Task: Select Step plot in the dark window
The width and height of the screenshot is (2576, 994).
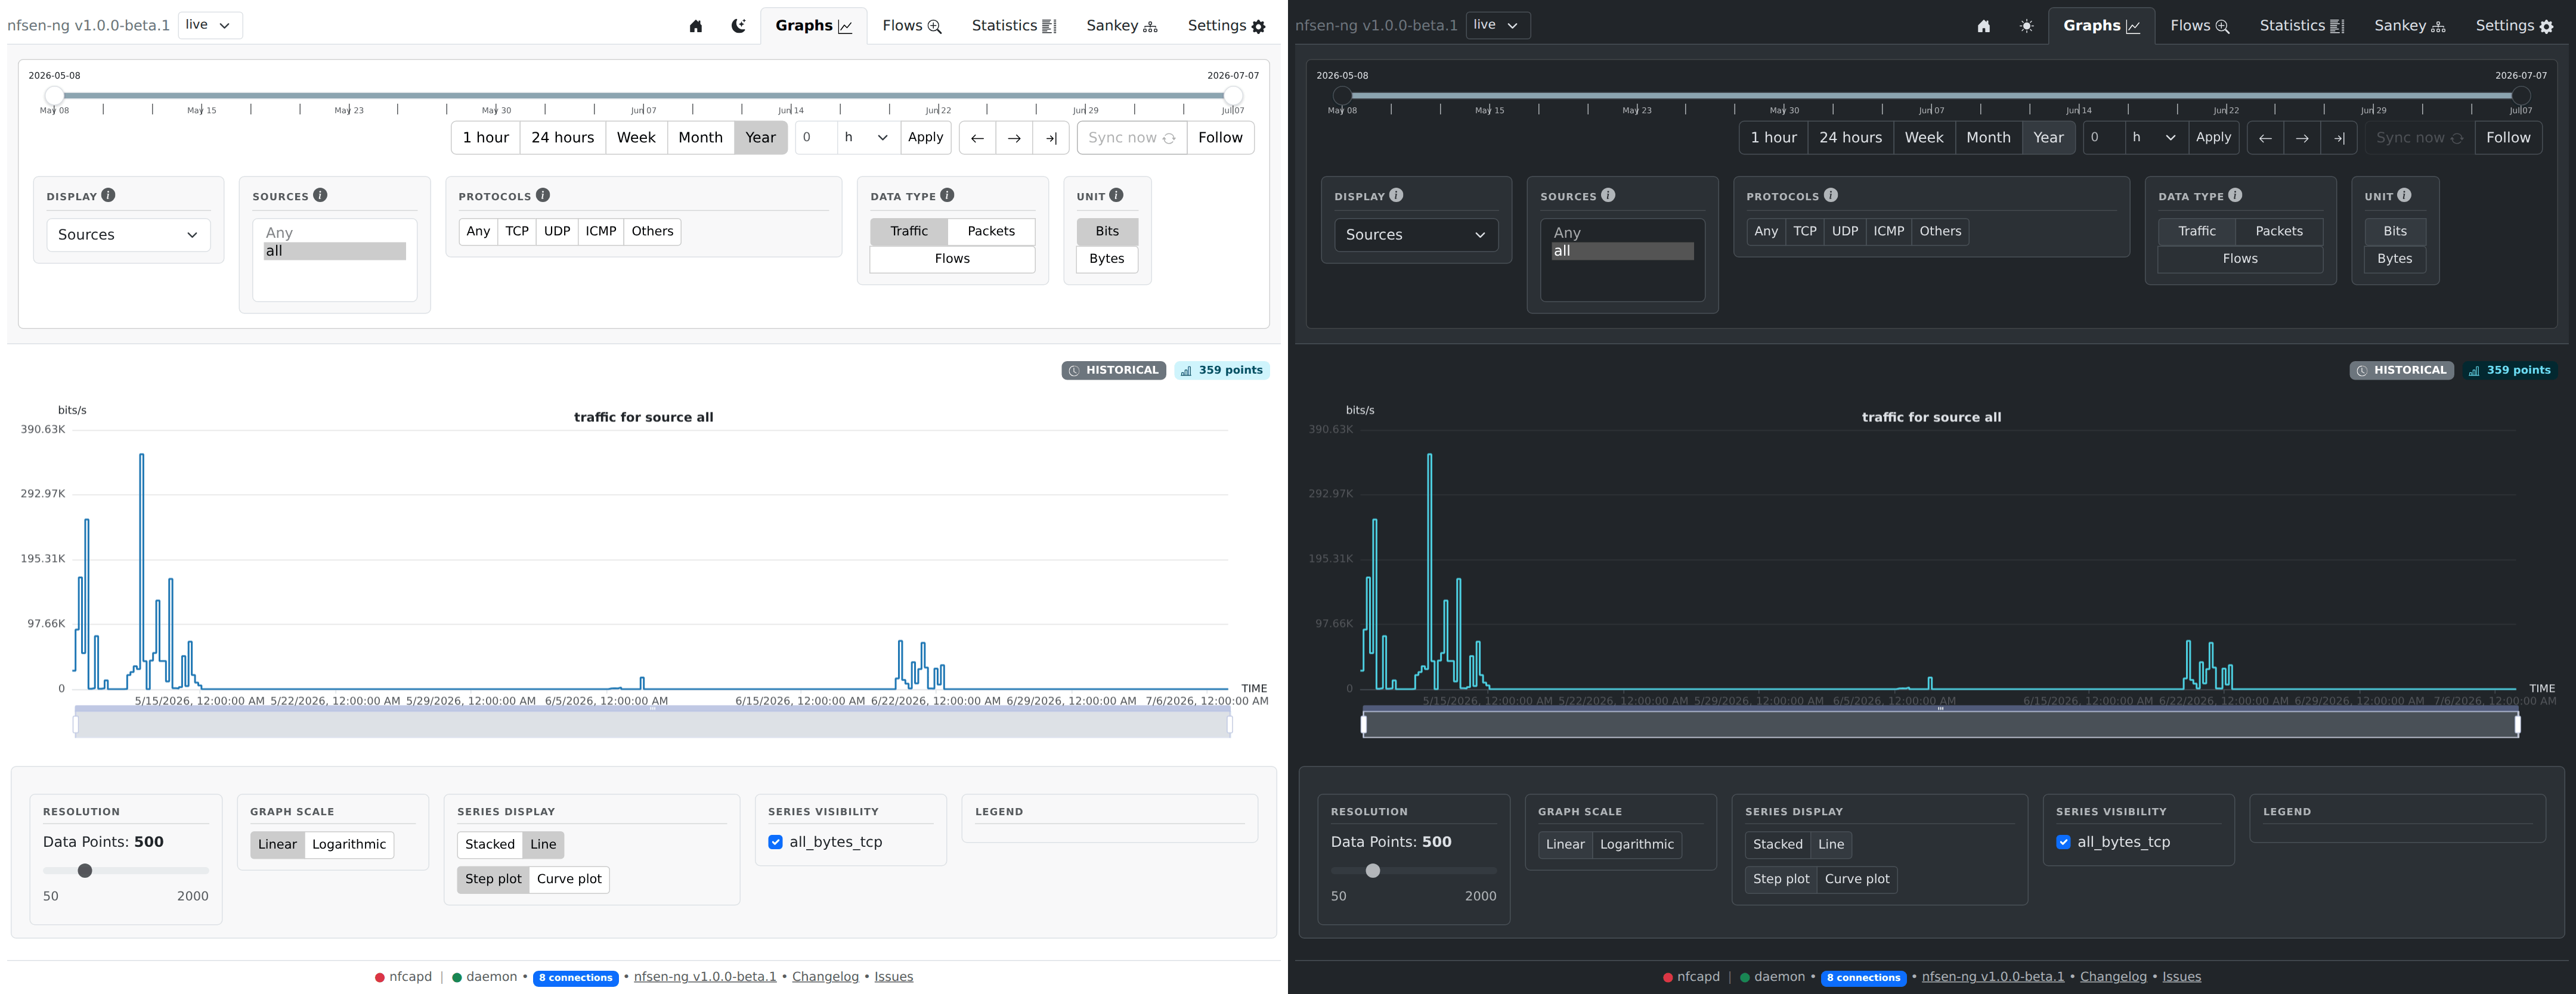Action: [x=1781, y=879]
